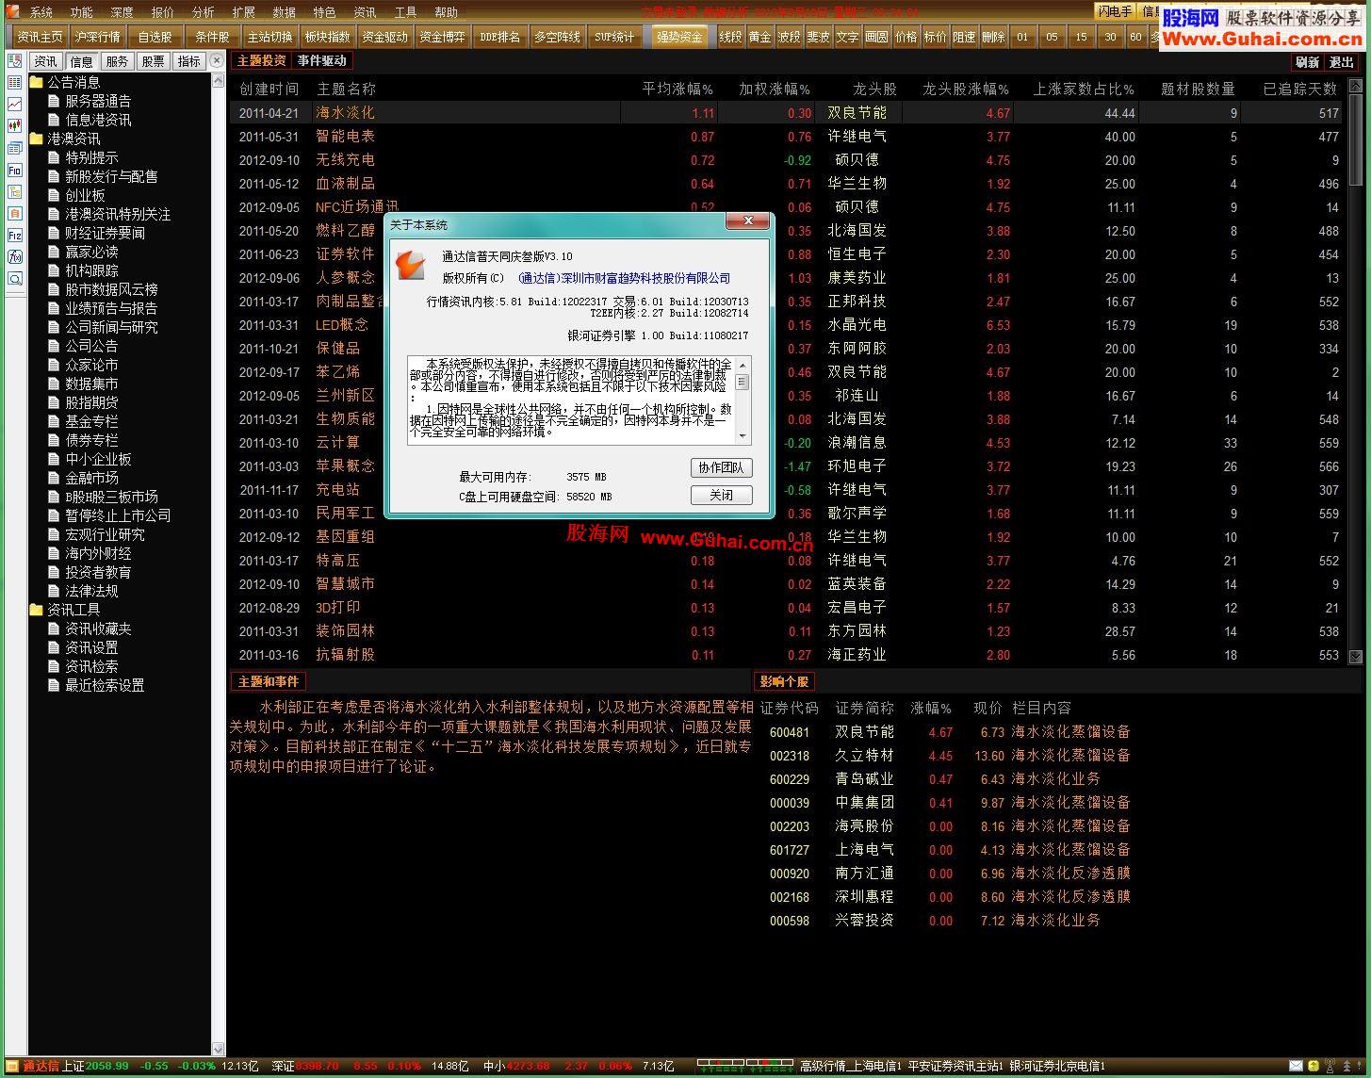Click the 板块指数 toolbar button
The height and width of the screenshot is (1078, 1371).
328,37
